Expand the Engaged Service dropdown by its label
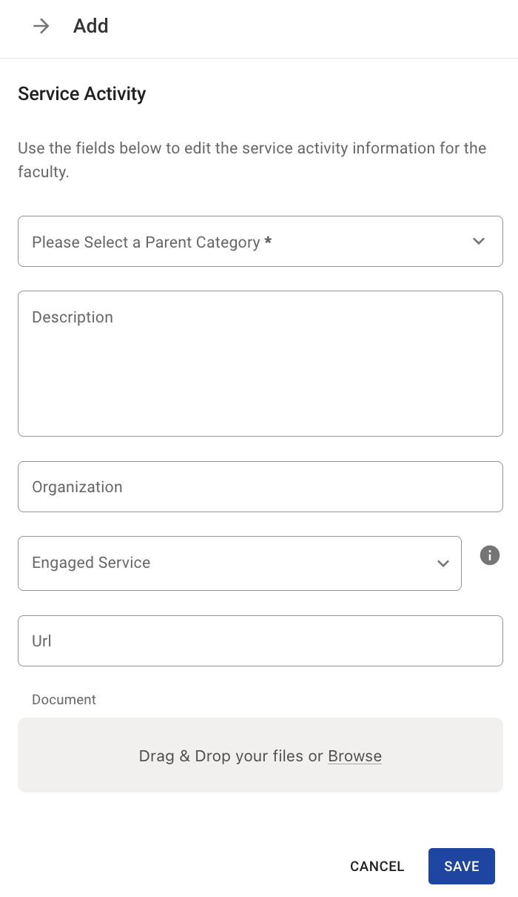 click(91, 563)
